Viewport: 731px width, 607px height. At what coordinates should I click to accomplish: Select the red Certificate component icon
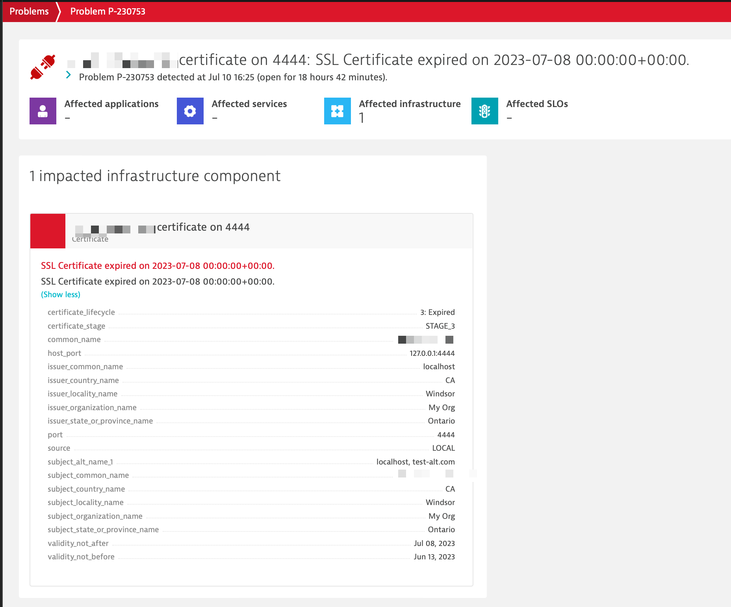tap(48, 231)
